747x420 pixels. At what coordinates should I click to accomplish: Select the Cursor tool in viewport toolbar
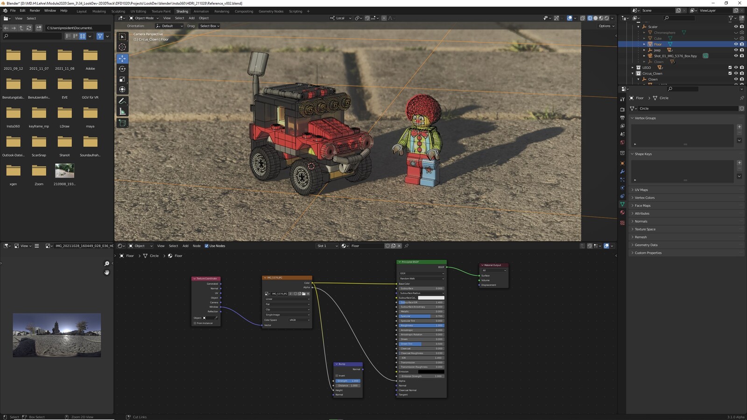coord(122,47)
